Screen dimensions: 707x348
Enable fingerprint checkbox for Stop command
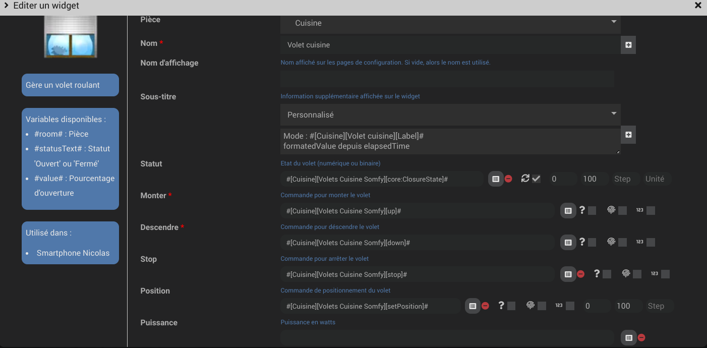pyautogui.click(x=637, y=274)
